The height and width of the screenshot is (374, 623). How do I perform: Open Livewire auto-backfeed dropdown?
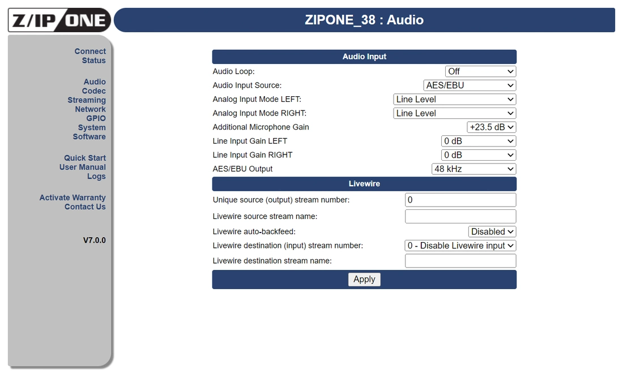pyautogui.click(x=492, y=231)
